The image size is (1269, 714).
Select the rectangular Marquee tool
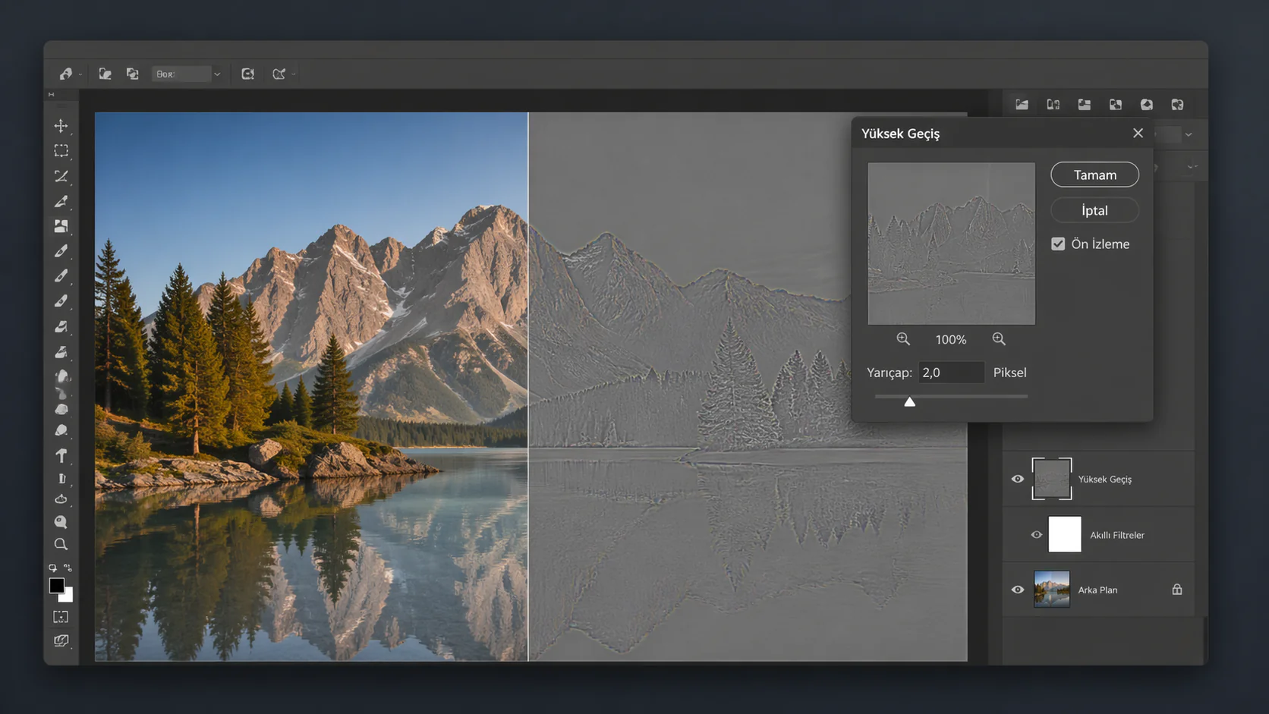click(x=61, y=150)
